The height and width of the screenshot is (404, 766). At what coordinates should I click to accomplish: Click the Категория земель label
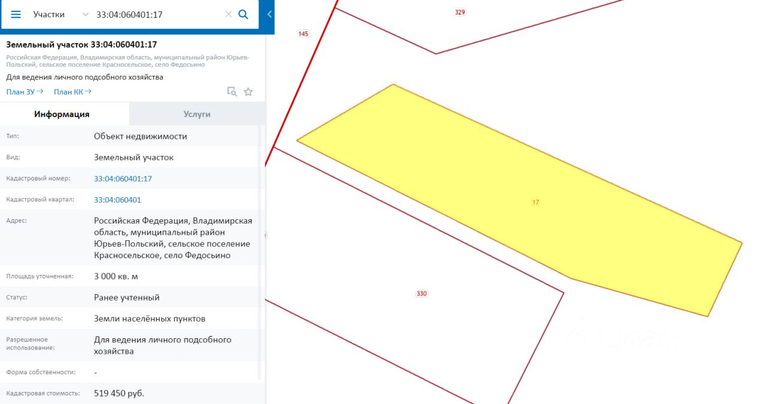pos(34,319)
